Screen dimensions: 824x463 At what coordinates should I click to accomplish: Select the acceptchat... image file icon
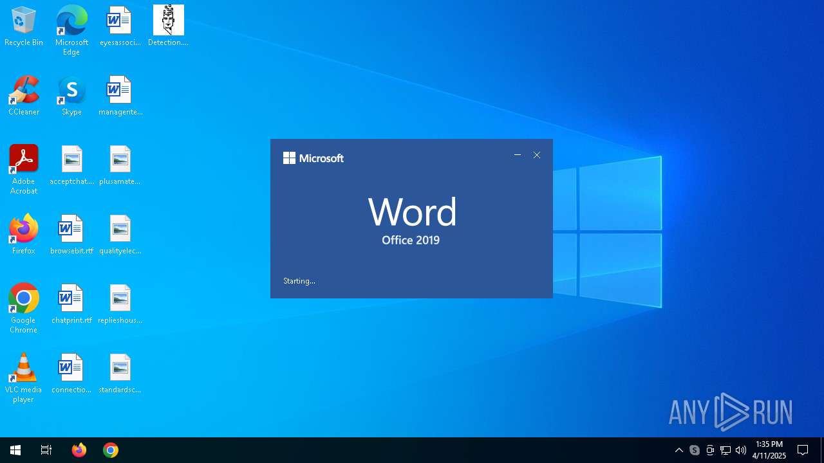click(71, 165)
